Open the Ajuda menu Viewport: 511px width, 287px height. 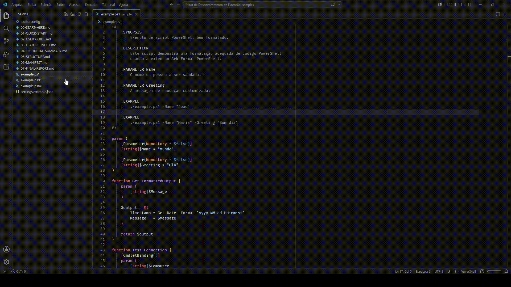tap(123, 5)
